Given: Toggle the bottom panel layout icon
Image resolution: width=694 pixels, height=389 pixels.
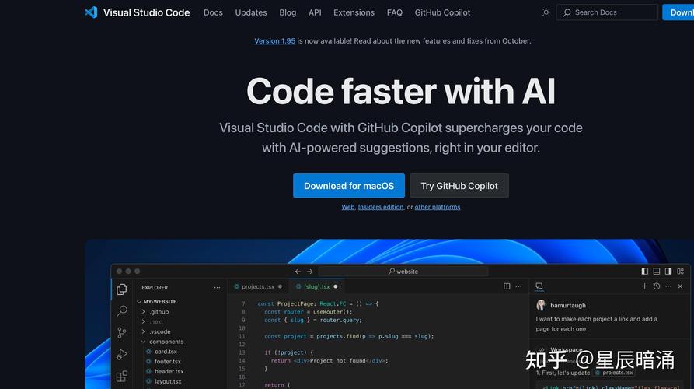Looking at the screenshot, I should (657, 272).
